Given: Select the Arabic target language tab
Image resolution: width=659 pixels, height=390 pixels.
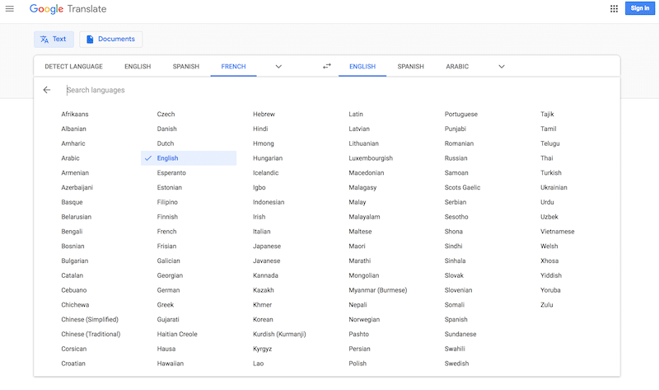Looking at the screenshot, I should 457,67.
